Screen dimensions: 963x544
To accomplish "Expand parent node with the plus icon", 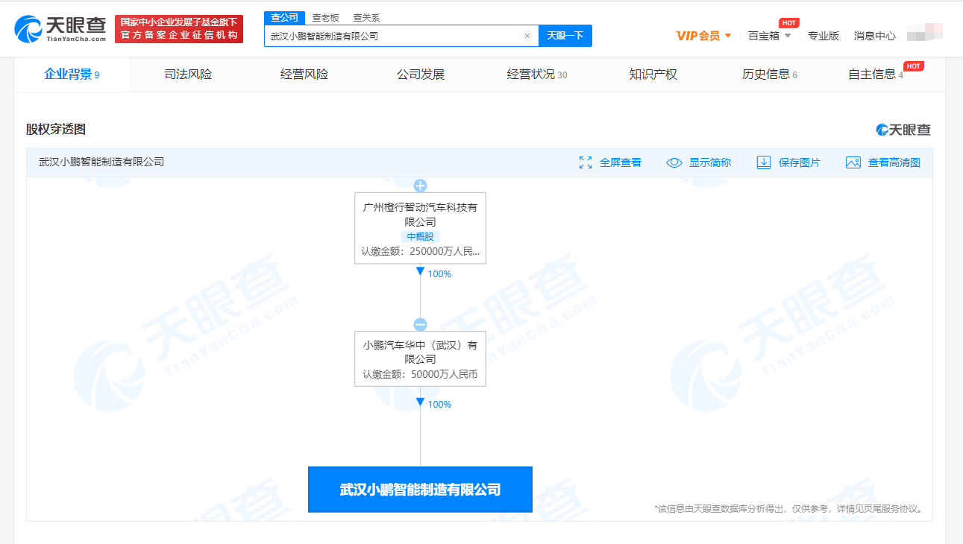I will (x=420, y=186).
